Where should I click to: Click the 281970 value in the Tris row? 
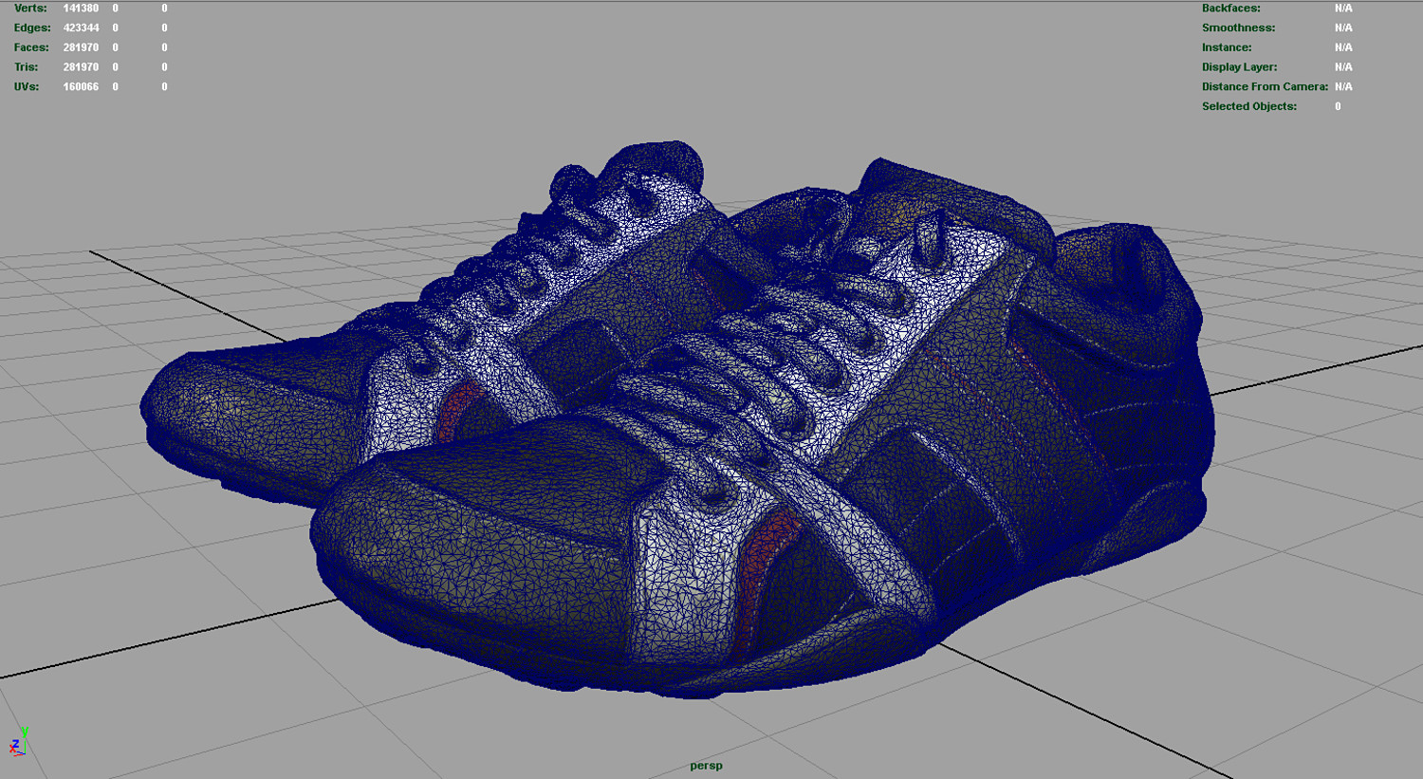81,67
